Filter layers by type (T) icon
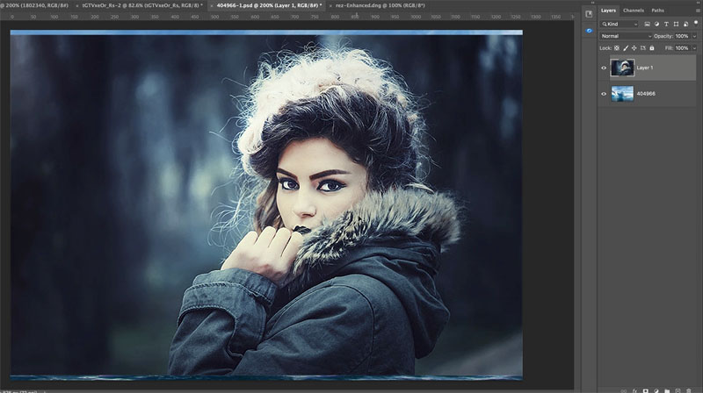This screenshot has width=703, height=393. coord(666,24)
